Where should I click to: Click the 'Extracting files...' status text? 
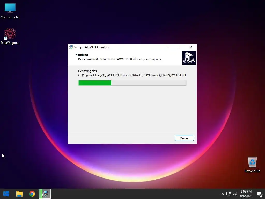coord(89,71)
